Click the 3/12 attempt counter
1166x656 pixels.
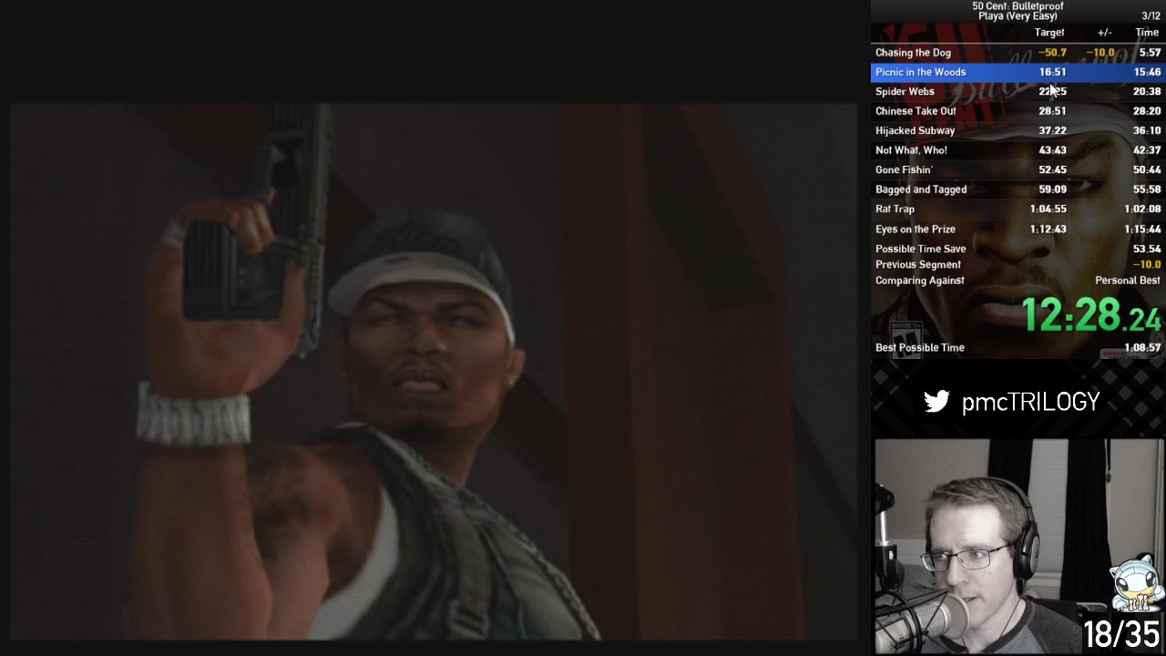[x=1151, y=16]
